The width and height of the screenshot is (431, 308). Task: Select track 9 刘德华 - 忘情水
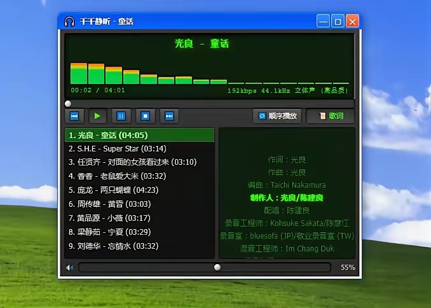(139, 246)
